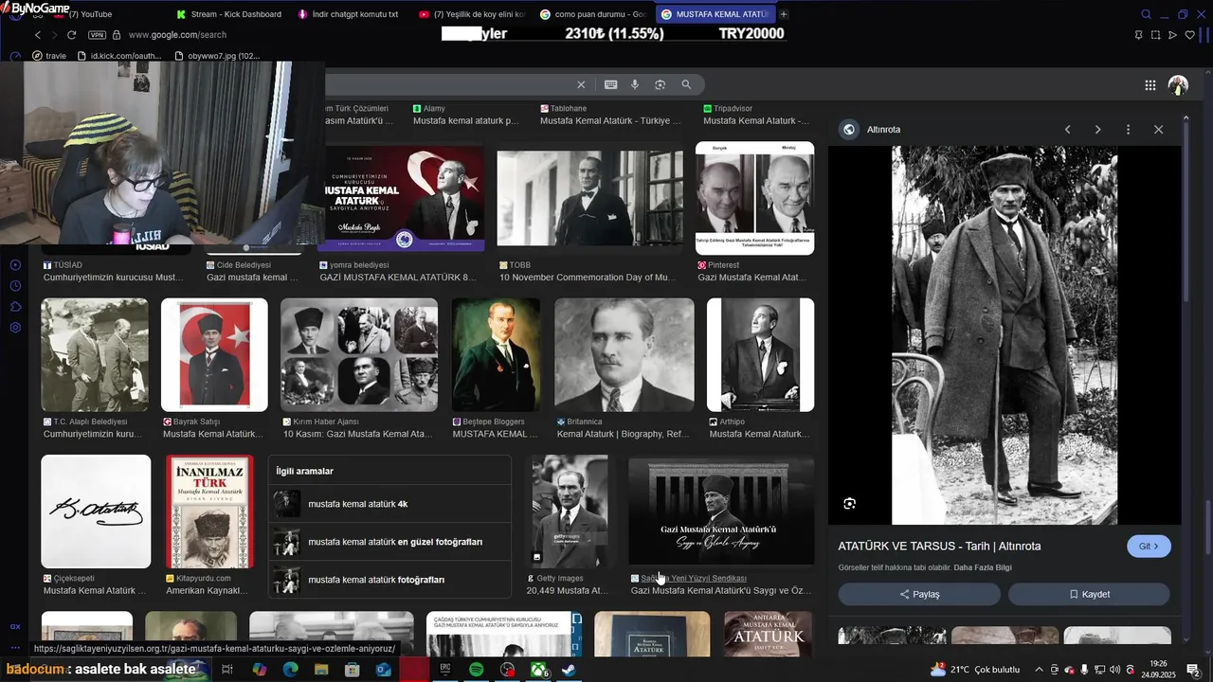Expand the system tray hidden icons arrow
This screenshot has width=1213, height=682.
pyautogui.click(x=1039, y=670)
